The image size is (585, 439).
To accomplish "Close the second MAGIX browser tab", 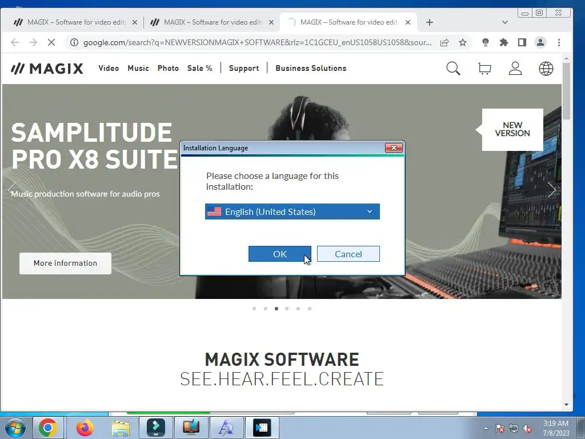I will 271,22.
